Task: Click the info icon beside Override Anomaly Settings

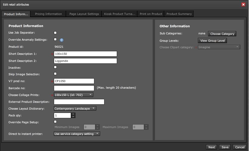Action: pyautogui.click(x=62, y=40)
